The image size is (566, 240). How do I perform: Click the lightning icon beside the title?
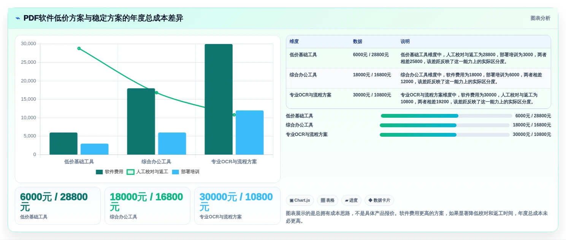[18, 18]
